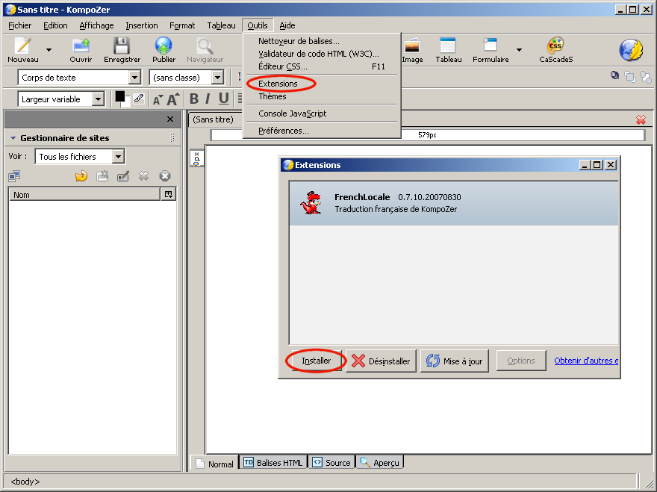The image size is (657, 492).
Task: Click the send-to-back layer icon
Action: pyautogui.click(x=646, y=78)
